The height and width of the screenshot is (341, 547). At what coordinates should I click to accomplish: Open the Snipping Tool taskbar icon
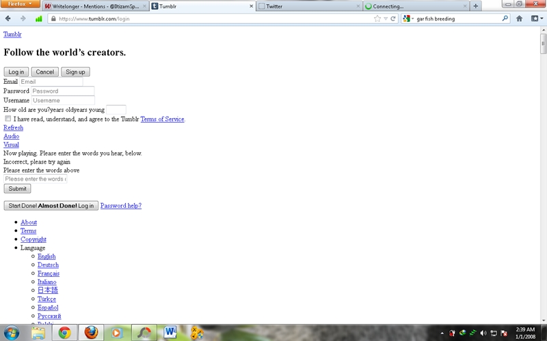pos(144,333)
